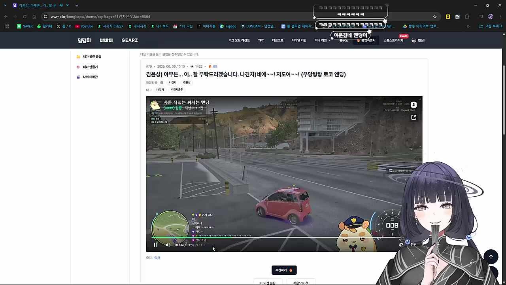Open the 내치지직 bookmark
This screenshot has width=506, height=285.
(137, 27)
